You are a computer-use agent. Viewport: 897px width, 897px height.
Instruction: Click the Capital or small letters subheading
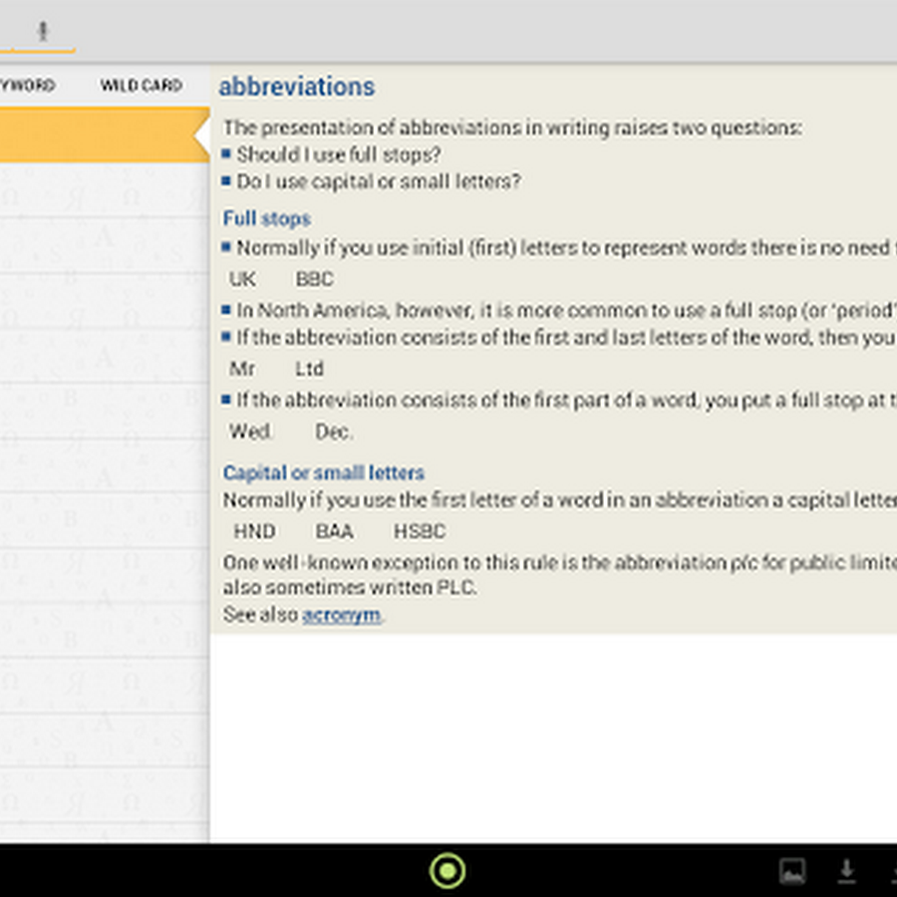(324, 472)
